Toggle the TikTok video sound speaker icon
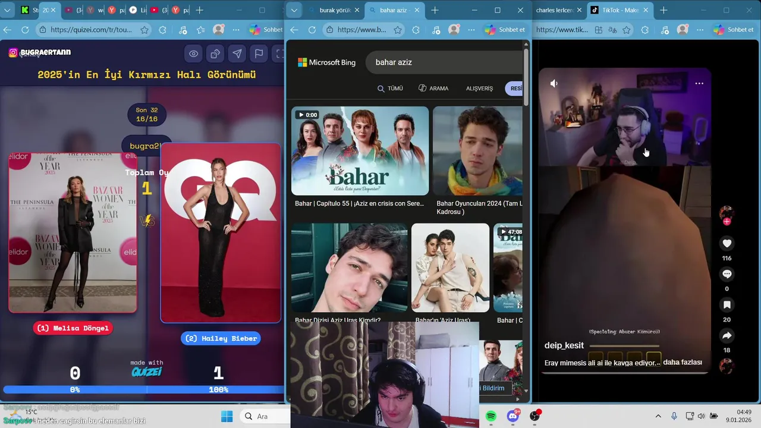This screenshot has width=761, height=428. 554,83
